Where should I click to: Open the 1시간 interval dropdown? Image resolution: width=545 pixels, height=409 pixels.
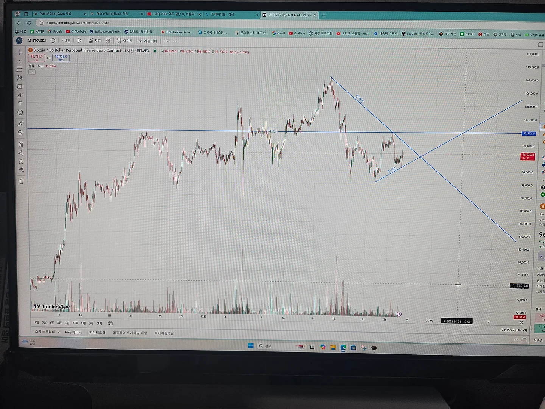click(x=66, y=41)
